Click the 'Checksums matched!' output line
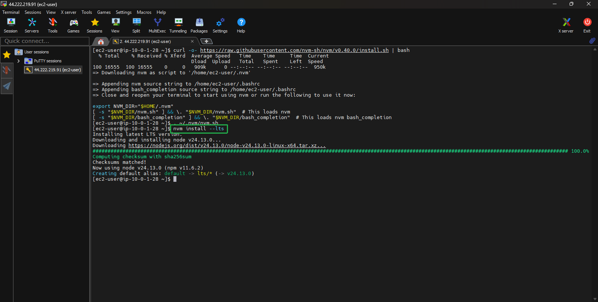The image size is (598, 302). (120, 162)
